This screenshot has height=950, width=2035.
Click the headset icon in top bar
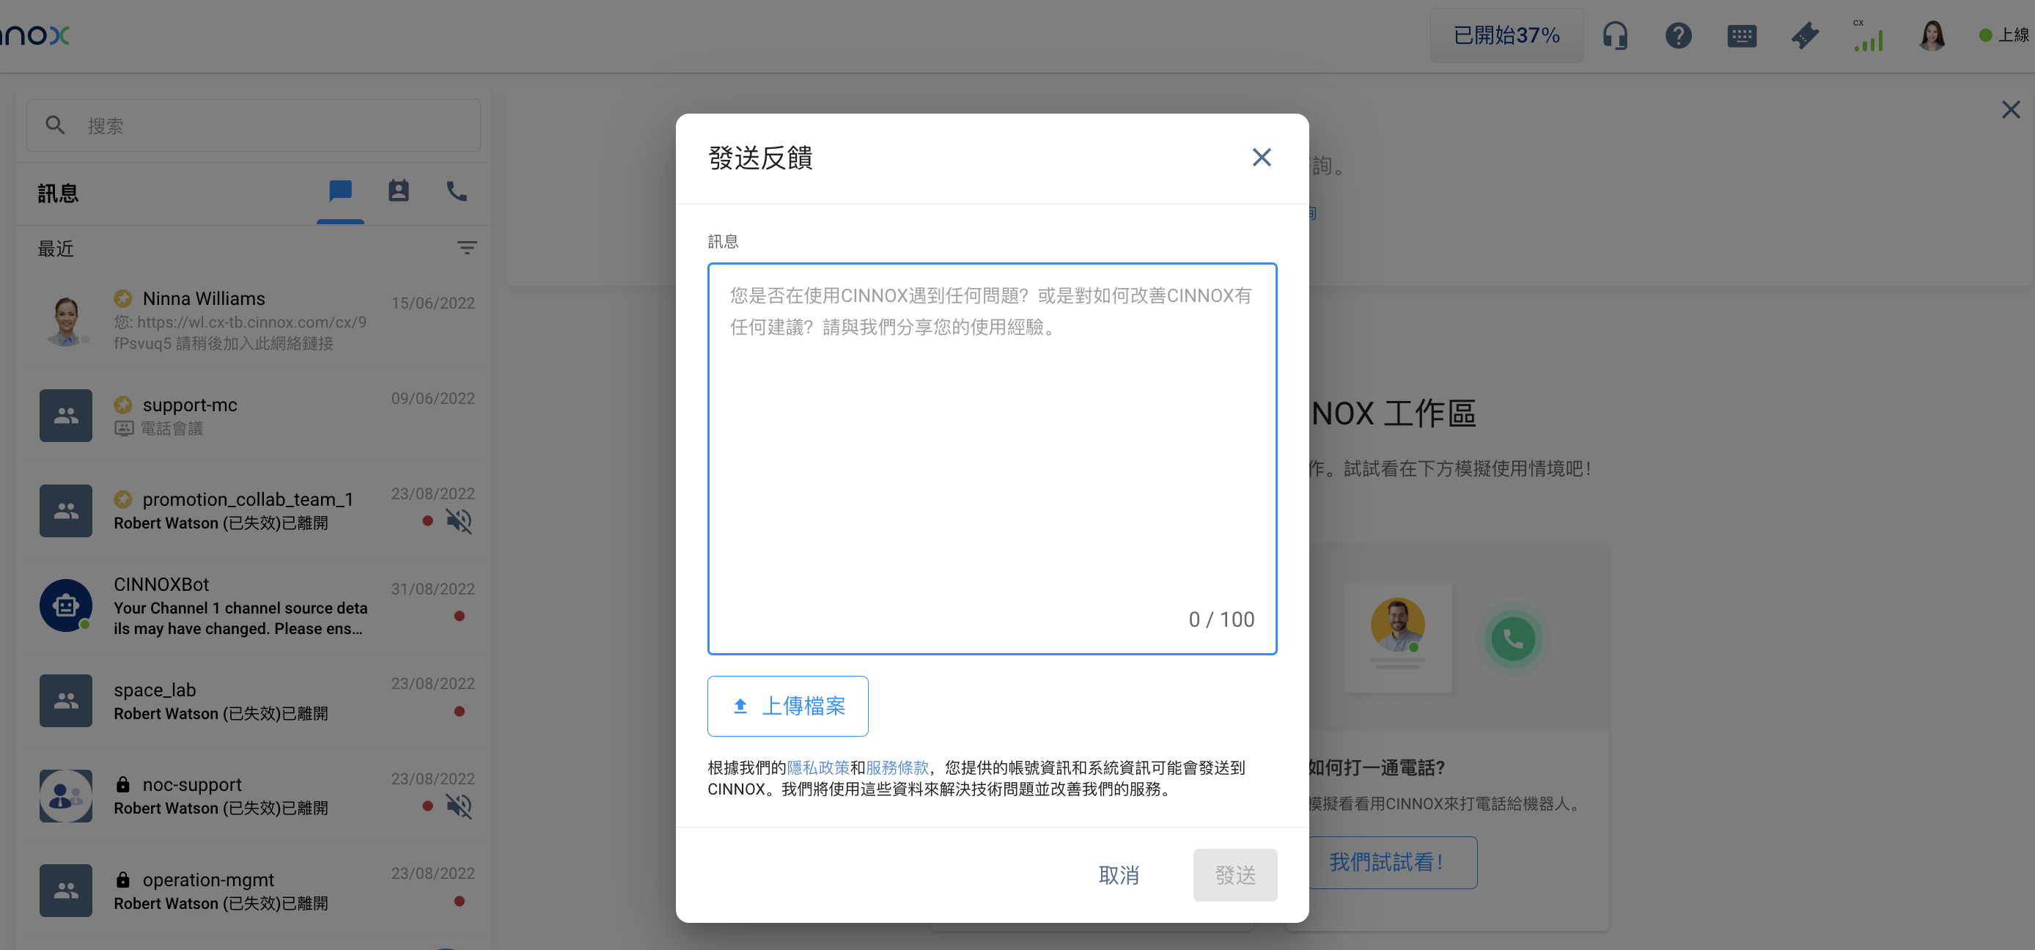tap(1615, 35)
